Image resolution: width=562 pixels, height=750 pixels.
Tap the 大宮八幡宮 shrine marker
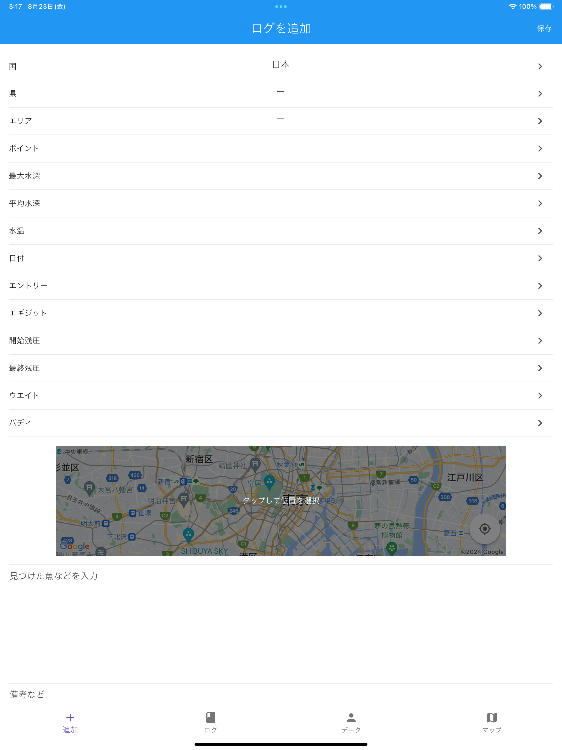pyautogui.click(x=89, y=488)
